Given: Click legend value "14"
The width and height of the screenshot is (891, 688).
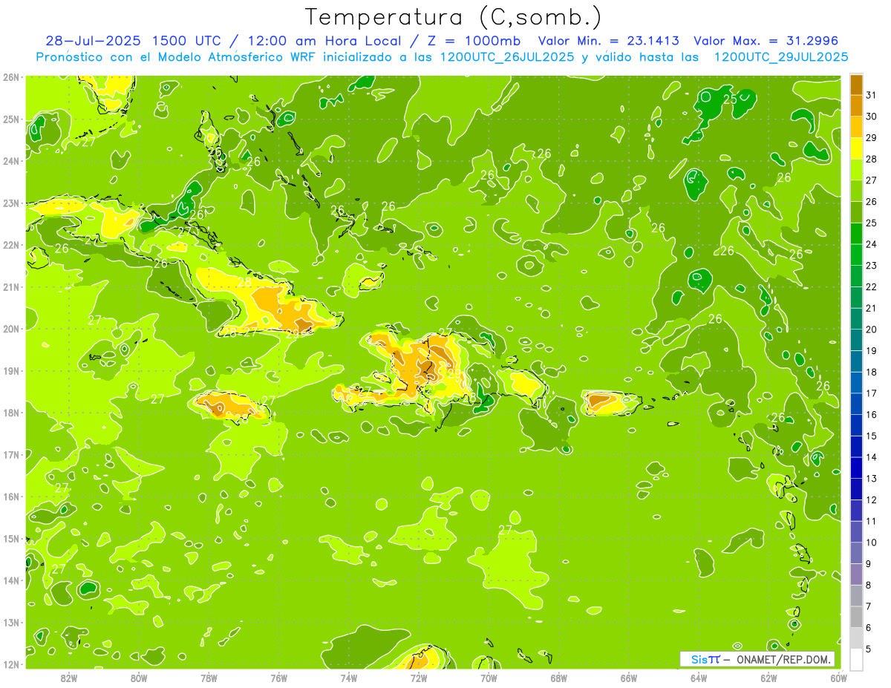Looking at the screenshot, I should (871, 458).
